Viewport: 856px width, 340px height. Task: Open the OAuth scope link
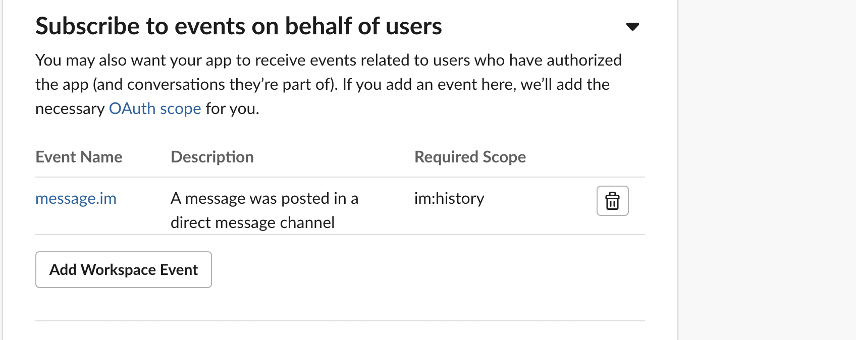(x=155, y=108)
